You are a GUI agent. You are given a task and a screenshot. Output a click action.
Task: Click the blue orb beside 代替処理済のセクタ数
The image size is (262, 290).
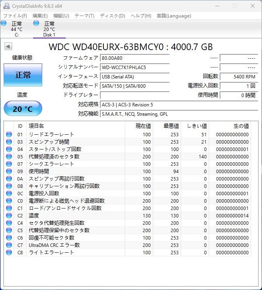(x=9, y=156)
